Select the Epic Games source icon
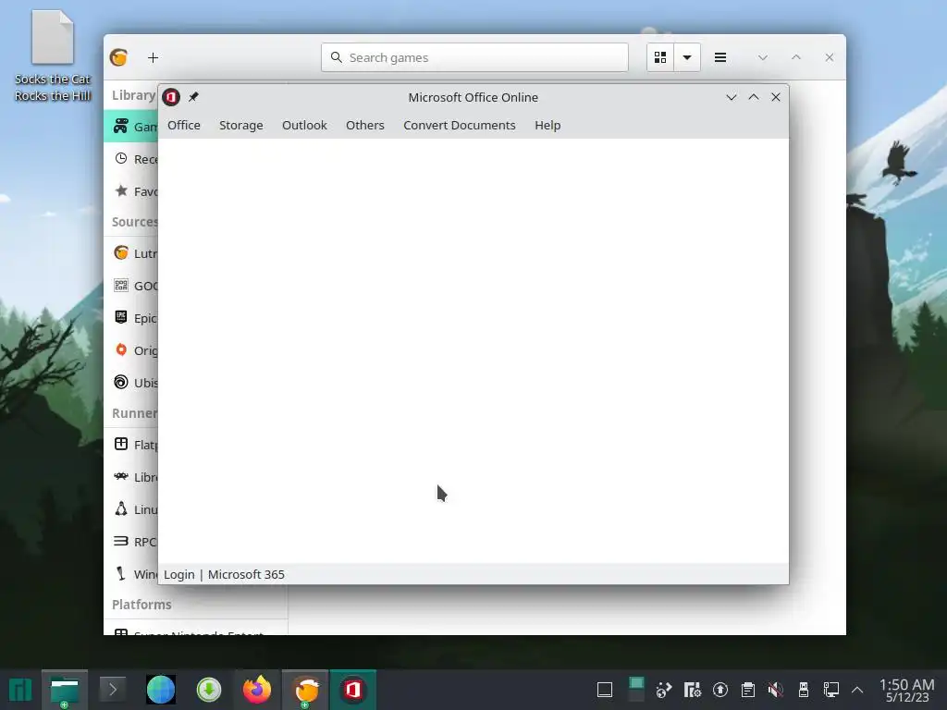Screen dimensions: 947x710 point(121,318)
